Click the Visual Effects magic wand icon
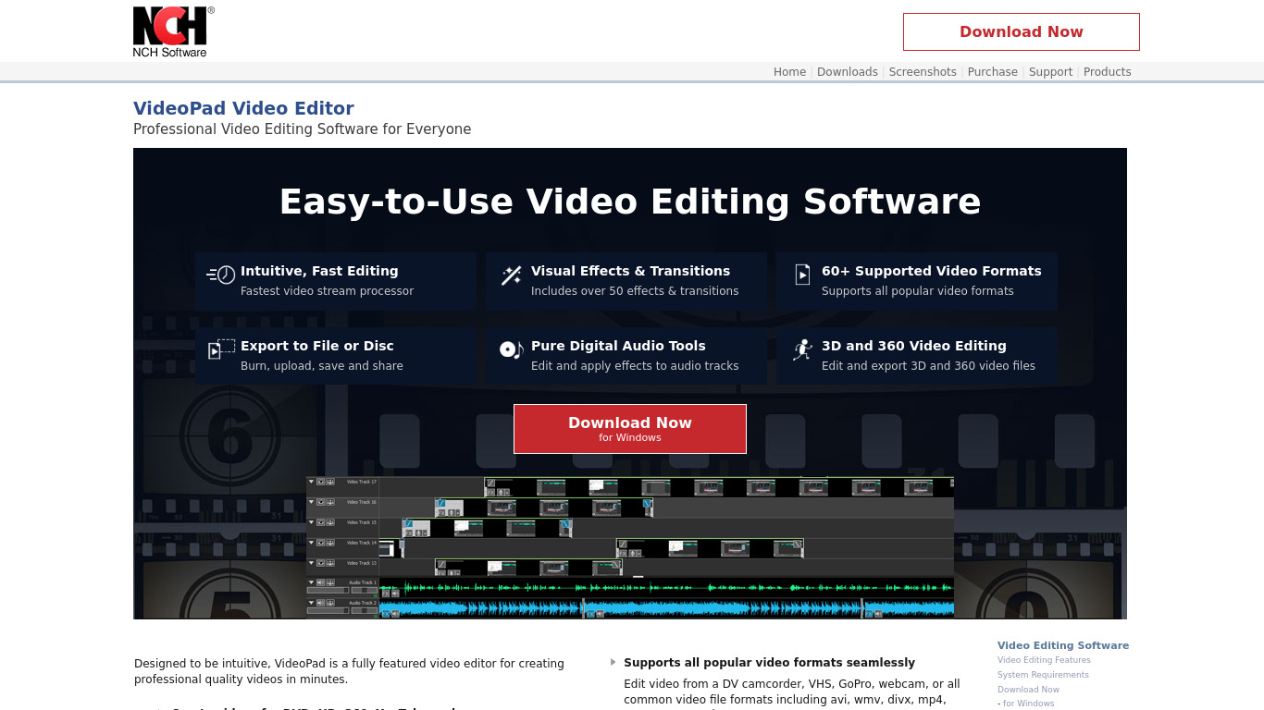The height and width of the screenshot is (710, 1264). coord(511,275)
